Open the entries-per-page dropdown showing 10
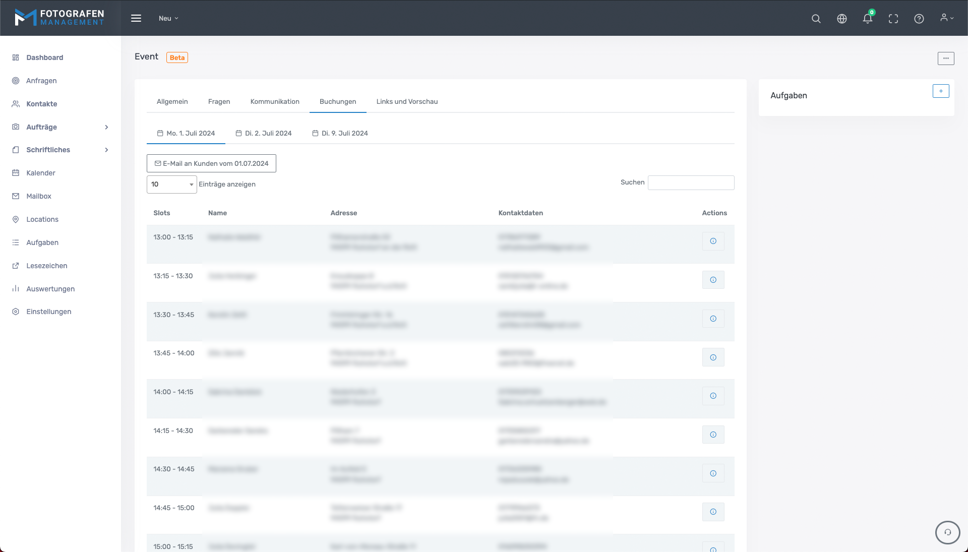This screenshot has width=968, height=552. point(171,185)
